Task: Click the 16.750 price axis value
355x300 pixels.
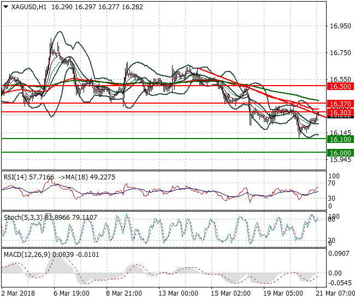Action: pos(340,53)
